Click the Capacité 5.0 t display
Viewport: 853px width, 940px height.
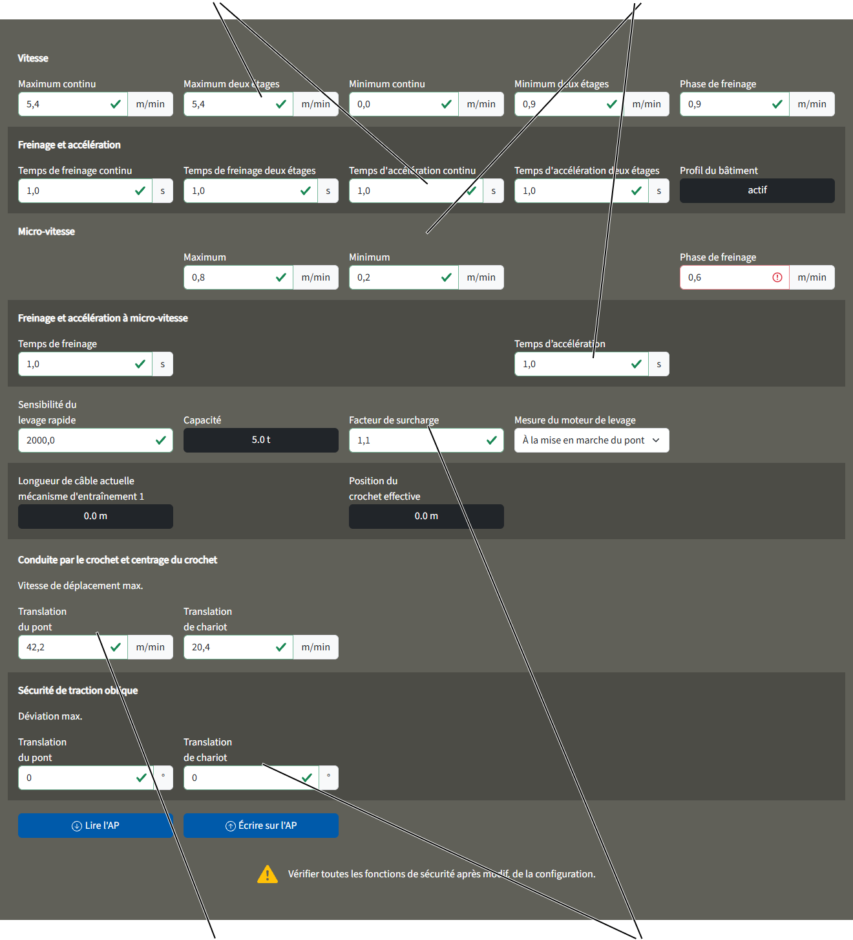pos(261,440)
